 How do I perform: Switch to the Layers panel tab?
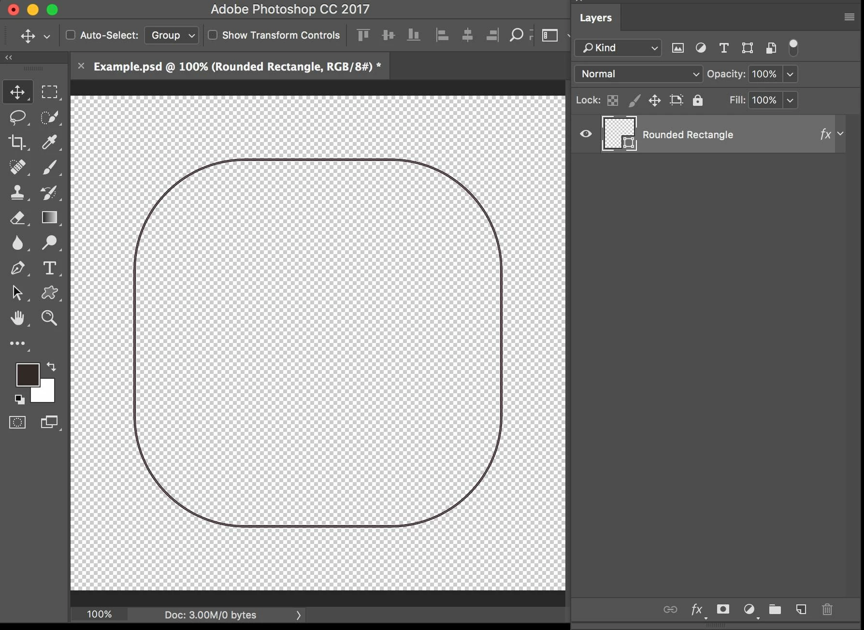point(596,18)
